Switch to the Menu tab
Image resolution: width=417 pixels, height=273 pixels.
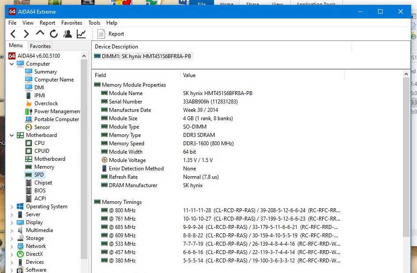16,45
